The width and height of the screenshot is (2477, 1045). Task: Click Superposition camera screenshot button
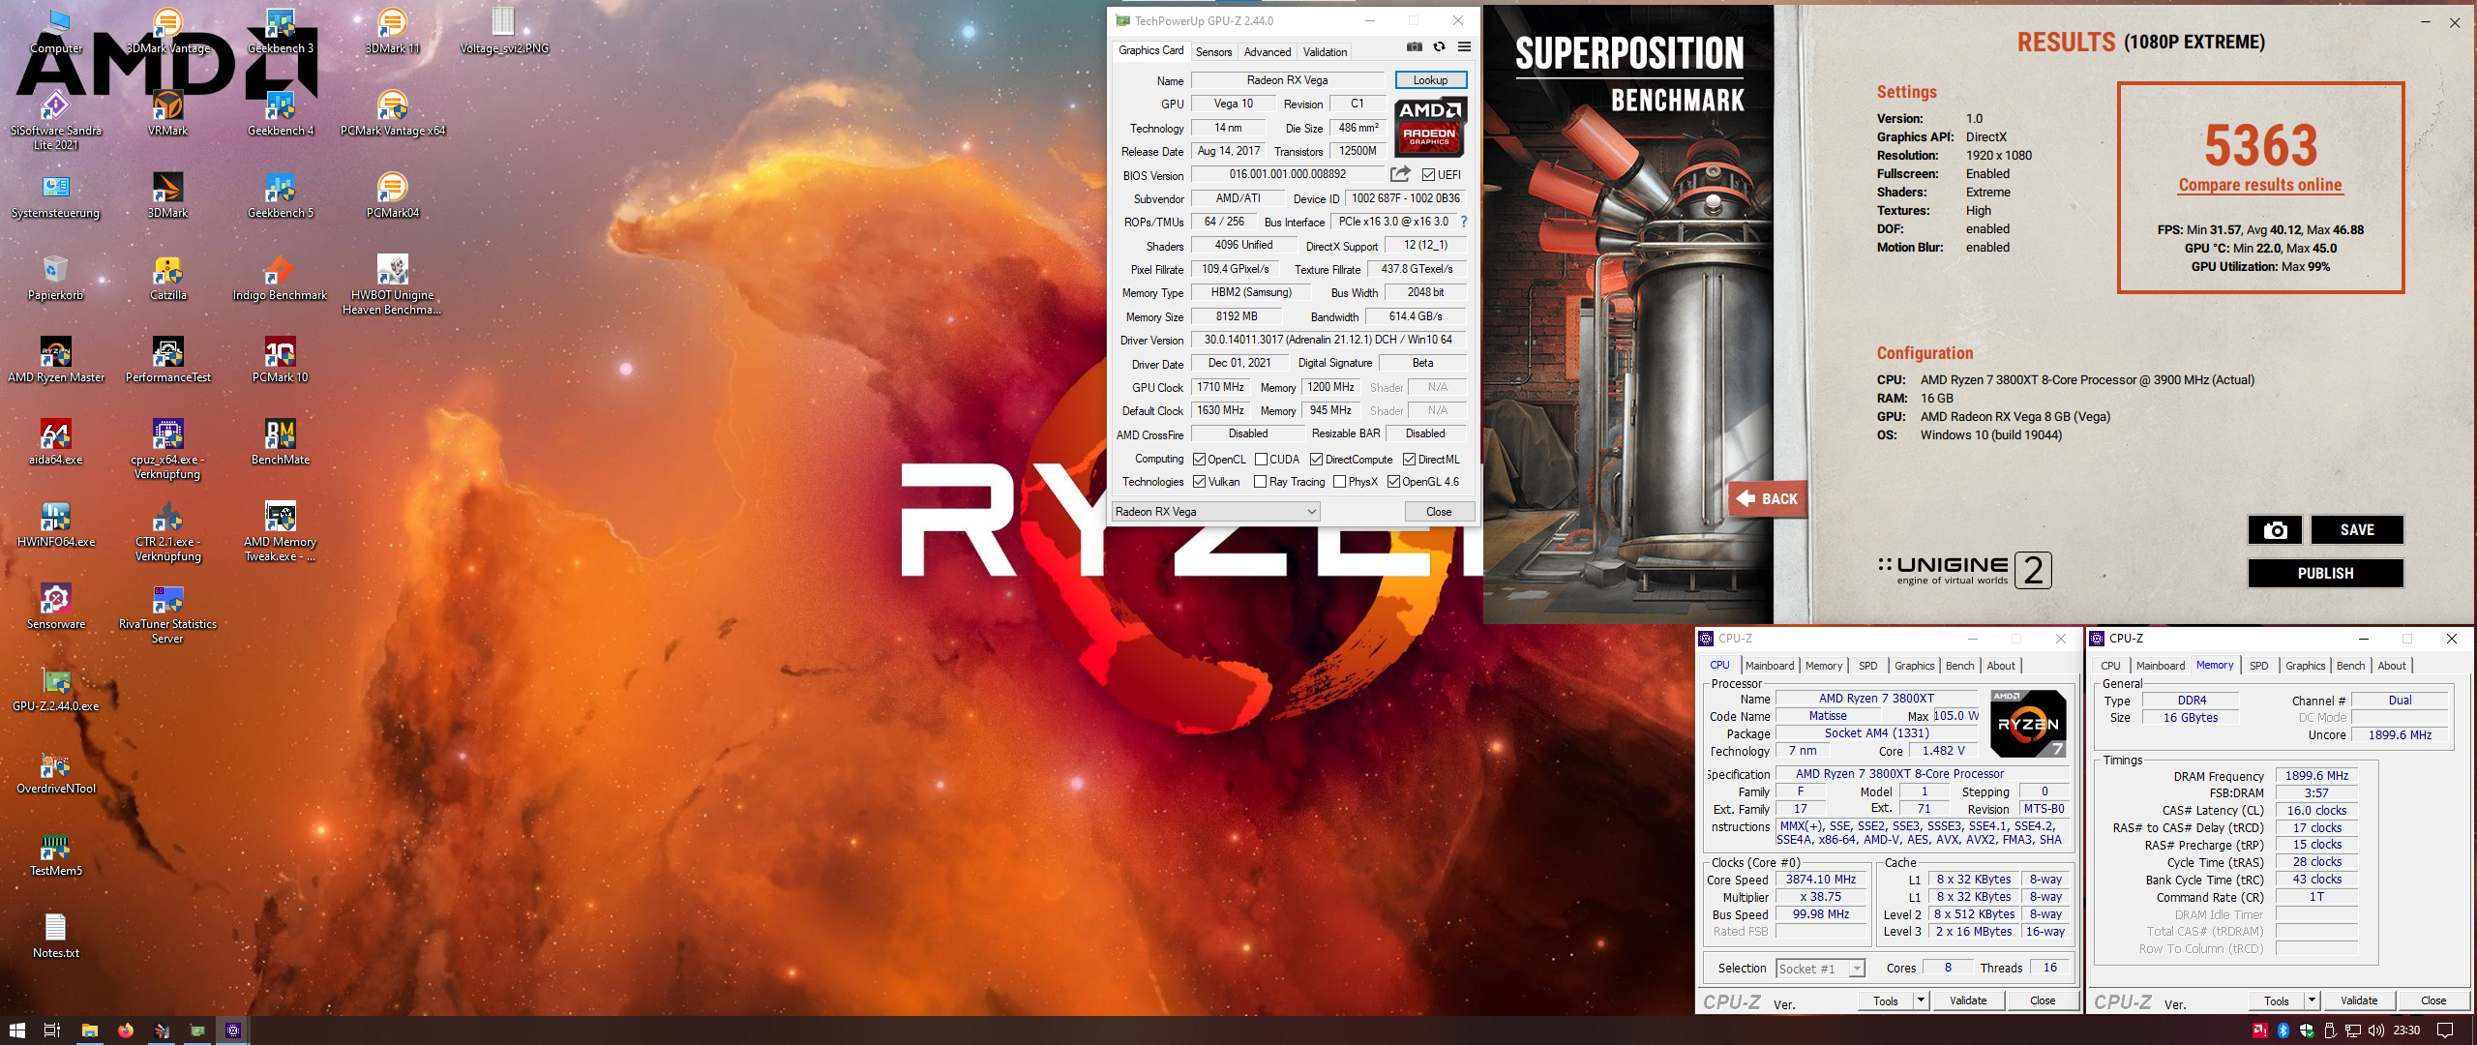coord(2275,529)
